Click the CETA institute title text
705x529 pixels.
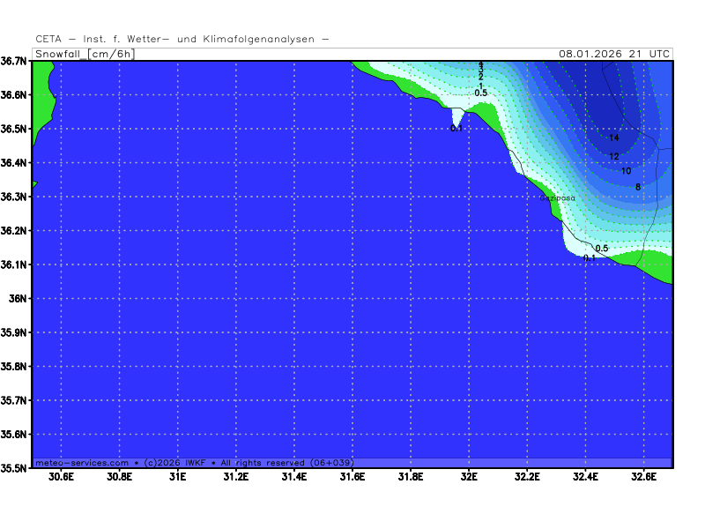(182, 39)
